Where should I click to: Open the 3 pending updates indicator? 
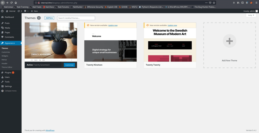pyautogui.click(x=20, y=11)
